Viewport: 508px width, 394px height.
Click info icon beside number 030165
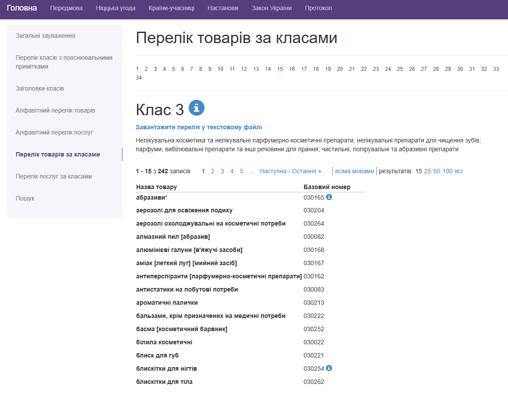coord(329,197)
